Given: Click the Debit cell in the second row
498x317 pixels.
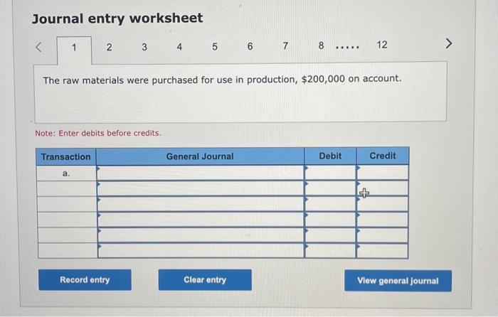Looking at the screenshot, I should tap(330, 188).
